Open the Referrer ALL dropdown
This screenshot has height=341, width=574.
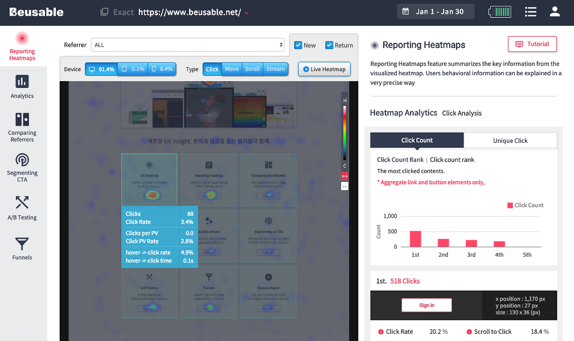(188, 45)
